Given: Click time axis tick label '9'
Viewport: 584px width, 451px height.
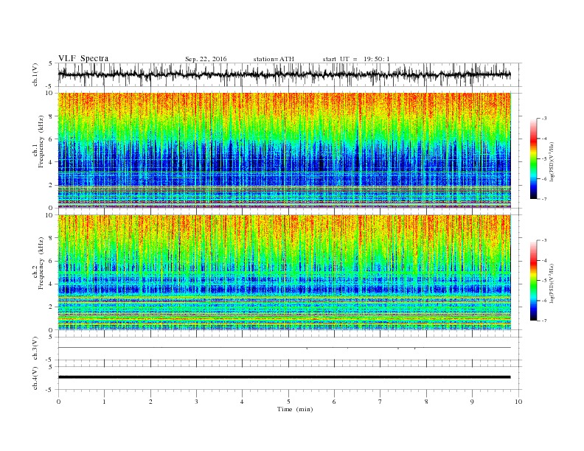Looking at the screenshot, I should [x=472, y=402].
